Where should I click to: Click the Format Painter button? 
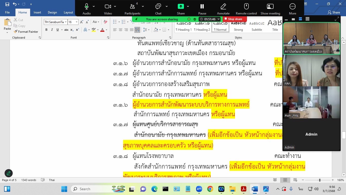[x=26, y=32]
